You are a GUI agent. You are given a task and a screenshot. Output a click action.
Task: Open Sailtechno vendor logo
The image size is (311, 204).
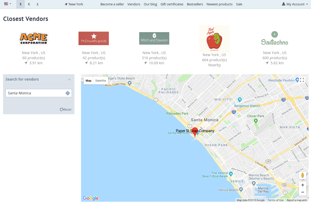(x=275, y=38)
